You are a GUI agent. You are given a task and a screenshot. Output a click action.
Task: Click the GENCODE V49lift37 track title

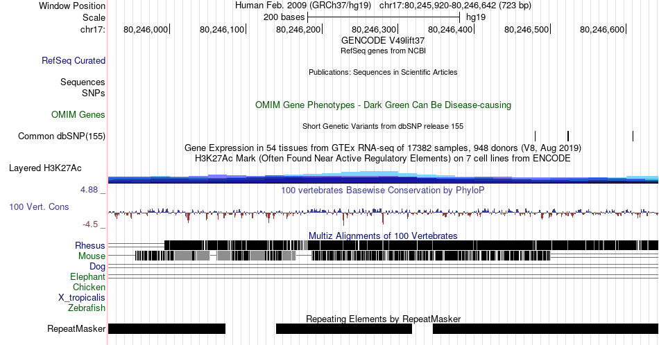383,40
